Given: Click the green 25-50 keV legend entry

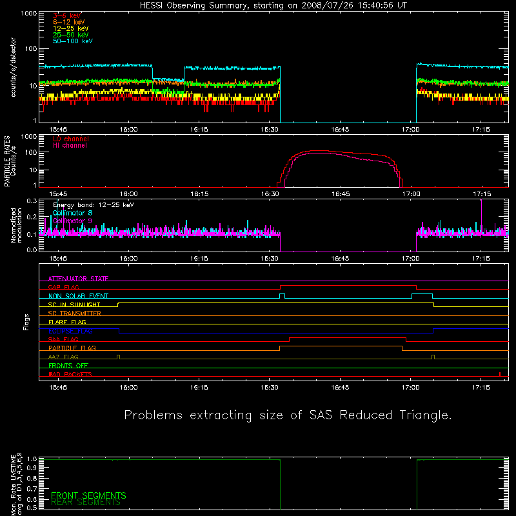Looking at the screenshot, I should pos(71,35).
